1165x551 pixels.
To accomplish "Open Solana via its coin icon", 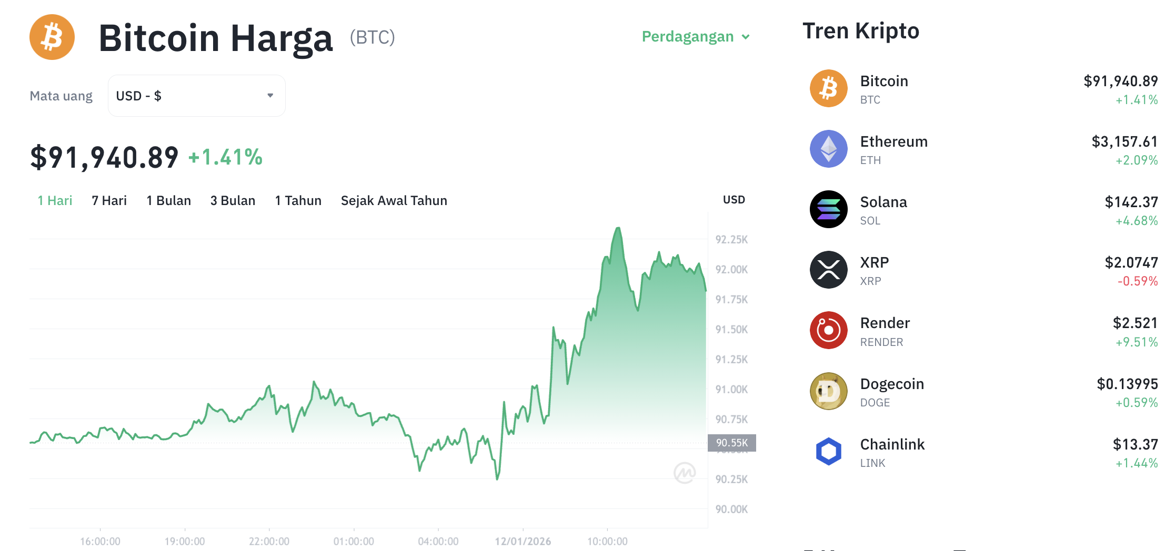I will tap(828, 209).
